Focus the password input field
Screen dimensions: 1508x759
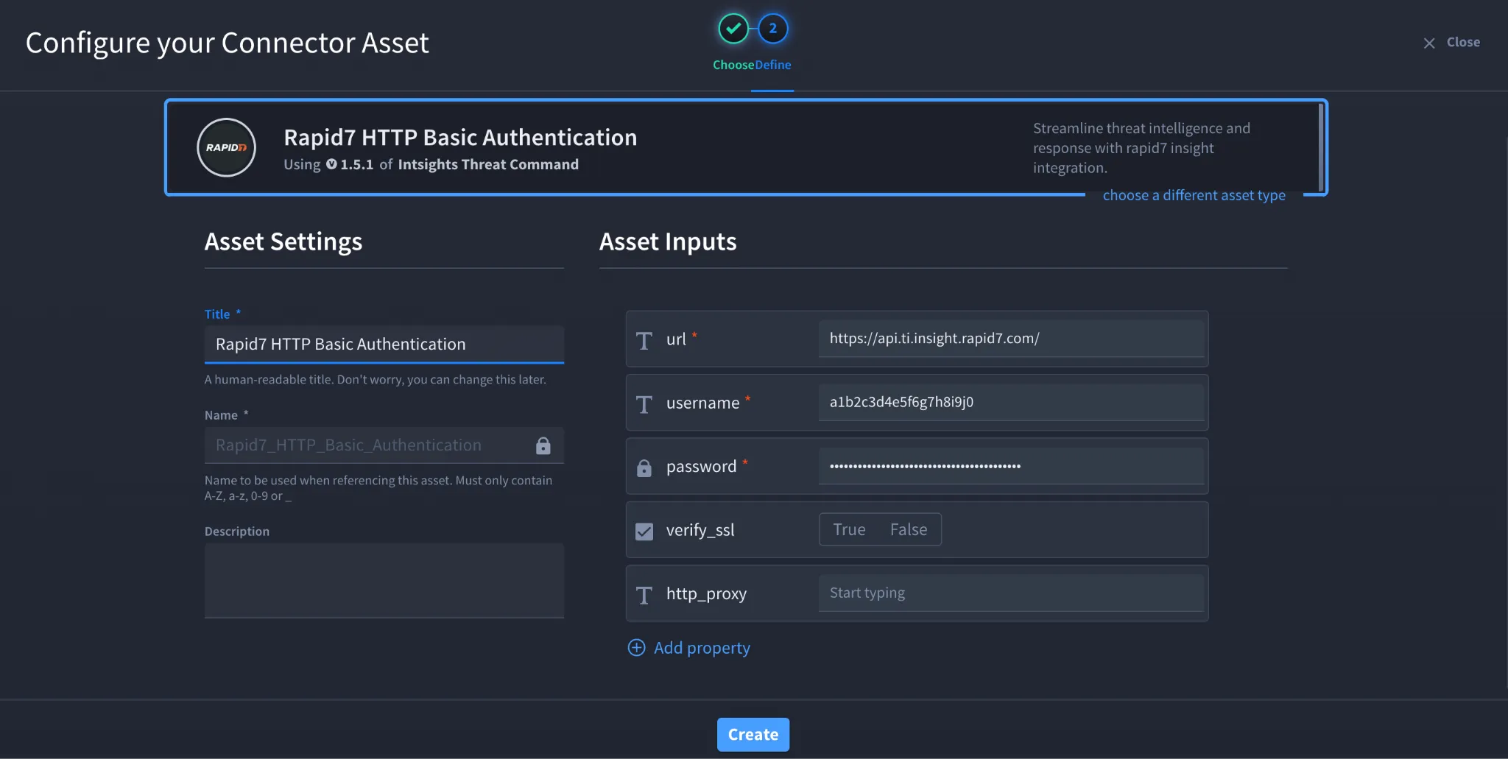1012,466
